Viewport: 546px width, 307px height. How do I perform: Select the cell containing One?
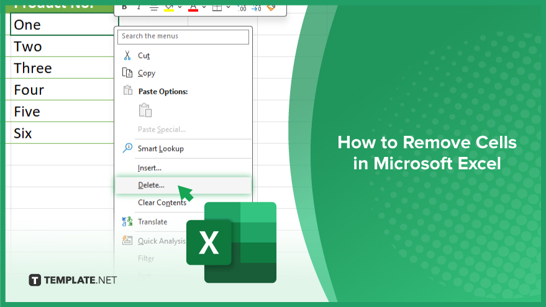[x=62, y=25]
